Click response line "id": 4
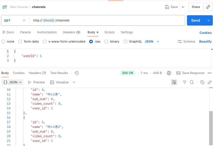 pyautogui.click(x=38, y=90)
